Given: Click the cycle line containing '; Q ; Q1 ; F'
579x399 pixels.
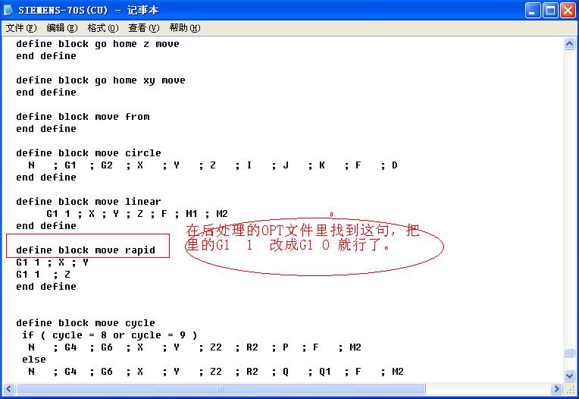Looking at the screenshot, I should pyautogui.click(x=216, y=372).
